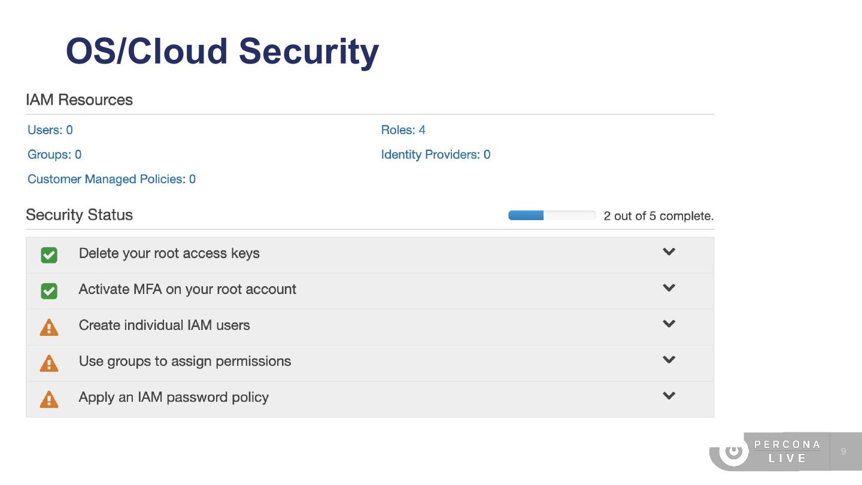This screenshot has width=862, height=485.
Task: Click warning icon beside Use groups to assign permissions
Action: coord(49,363)
